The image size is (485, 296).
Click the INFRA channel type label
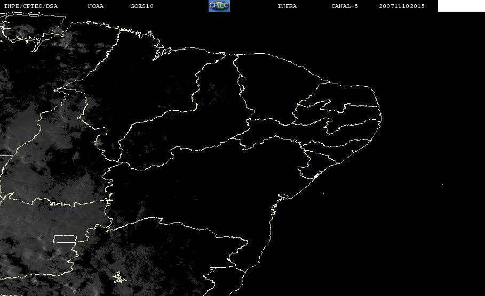(x=287, y=6)
